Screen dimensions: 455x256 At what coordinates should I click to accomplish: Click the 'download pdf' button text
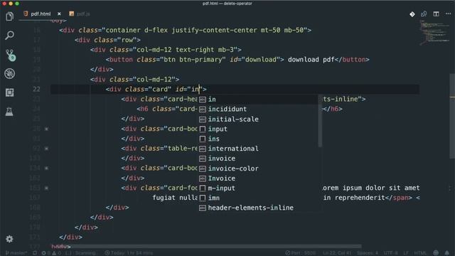(x=311, y=60)
